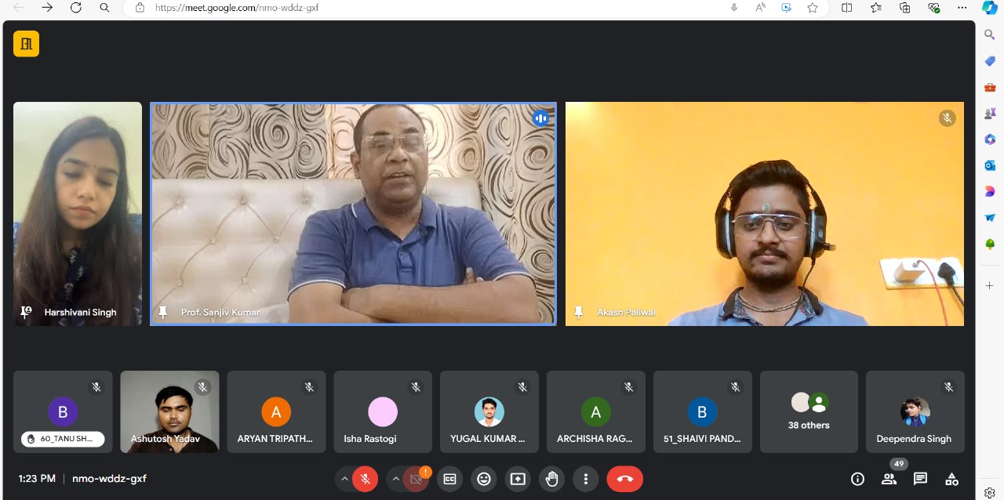
Task: Raise your hand
Action: pos(552,479)
